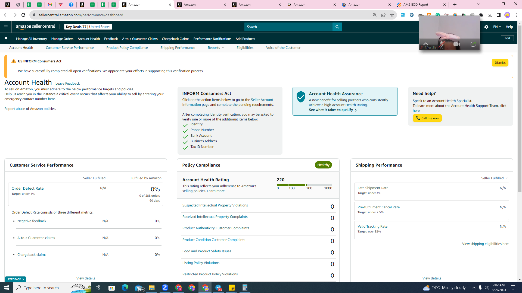The width and height of the screenshot is (522, 293).
Task: Dismiss the US INFORM Consumers Act banner
Action: (500, 63)
